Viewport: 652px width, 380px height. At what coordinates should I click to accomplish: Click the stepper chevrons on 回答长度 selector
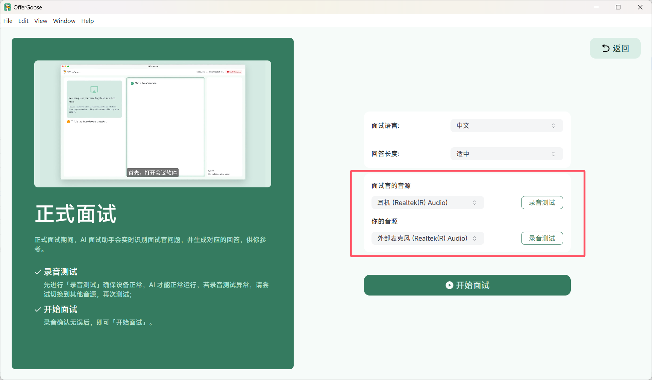553,154
